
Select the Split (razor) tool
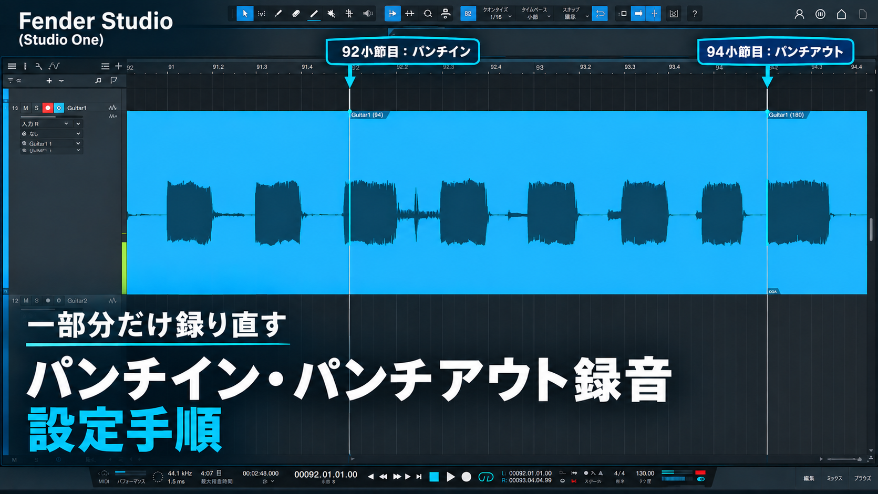point(278,14)
